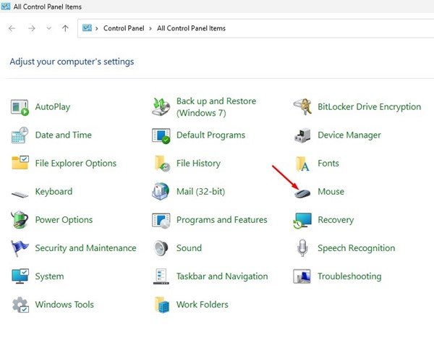Open the Speech Recognition link

click(x=357, y=248)
